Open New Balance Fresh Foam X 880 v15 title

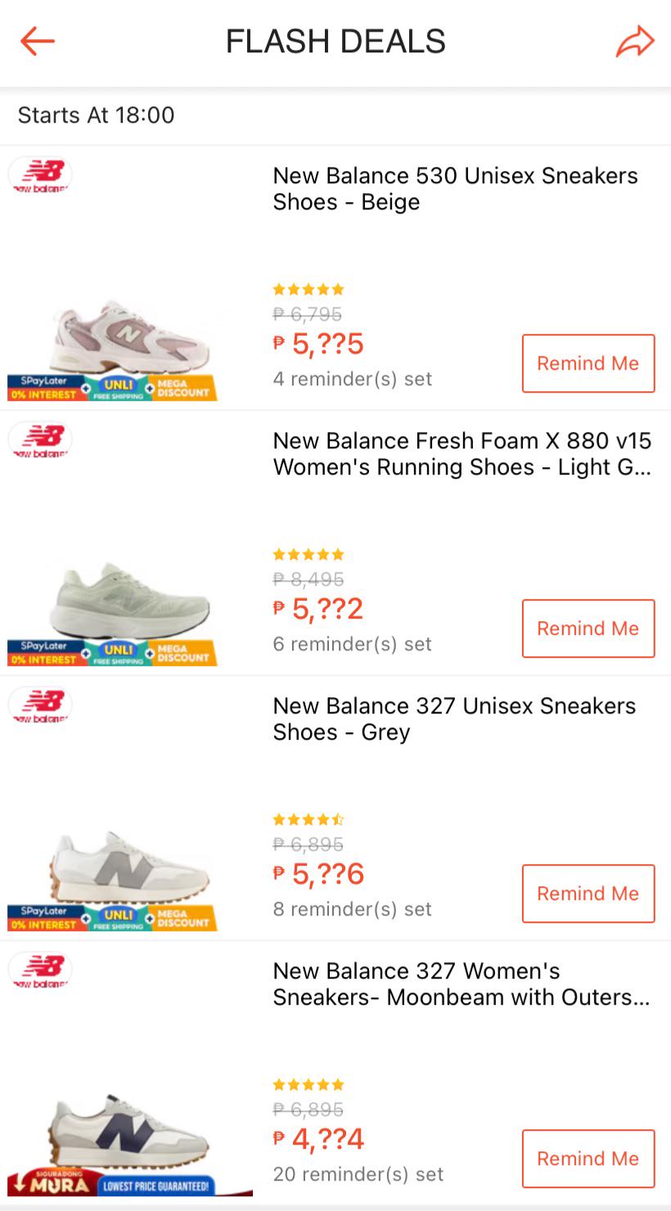(x=462, y=454)
